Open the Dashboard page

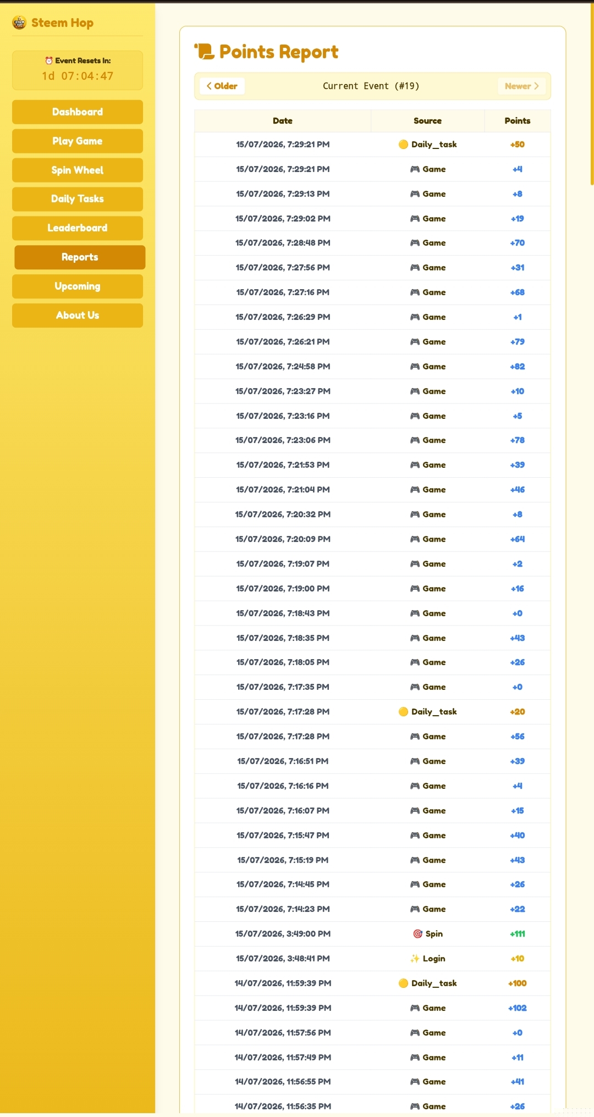pyautogui.click(x=78, y=112)
